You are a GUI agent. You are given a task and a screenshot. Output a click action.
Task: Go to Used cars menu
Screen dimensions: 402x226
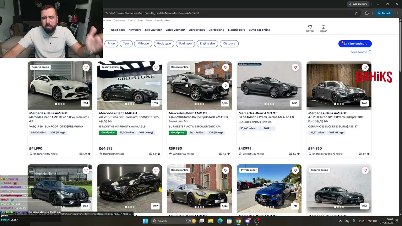pyautogui.click(x=118, y=30)
